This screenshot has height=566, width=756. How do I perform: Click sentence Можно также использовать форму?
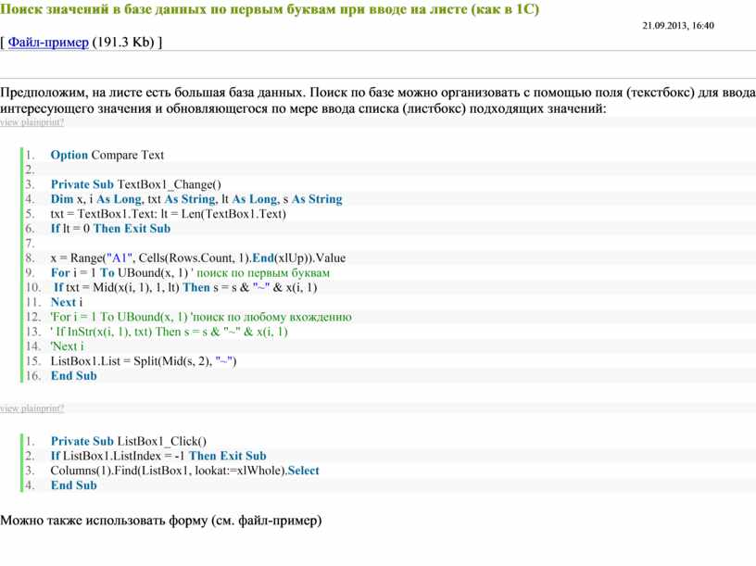click(x=161, y=521)
